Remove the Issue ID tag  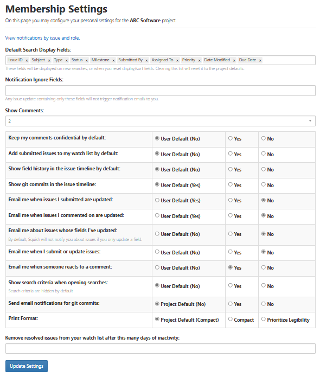pos(27,61)
